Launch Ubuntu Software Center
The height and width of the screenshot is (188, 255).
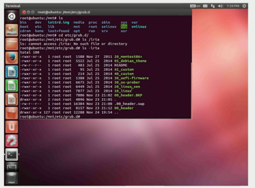click(11, 112)
